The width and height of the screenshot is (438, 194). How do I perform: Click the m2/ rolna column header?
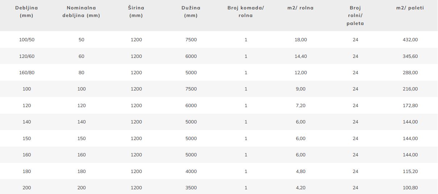tap(301, 8)
